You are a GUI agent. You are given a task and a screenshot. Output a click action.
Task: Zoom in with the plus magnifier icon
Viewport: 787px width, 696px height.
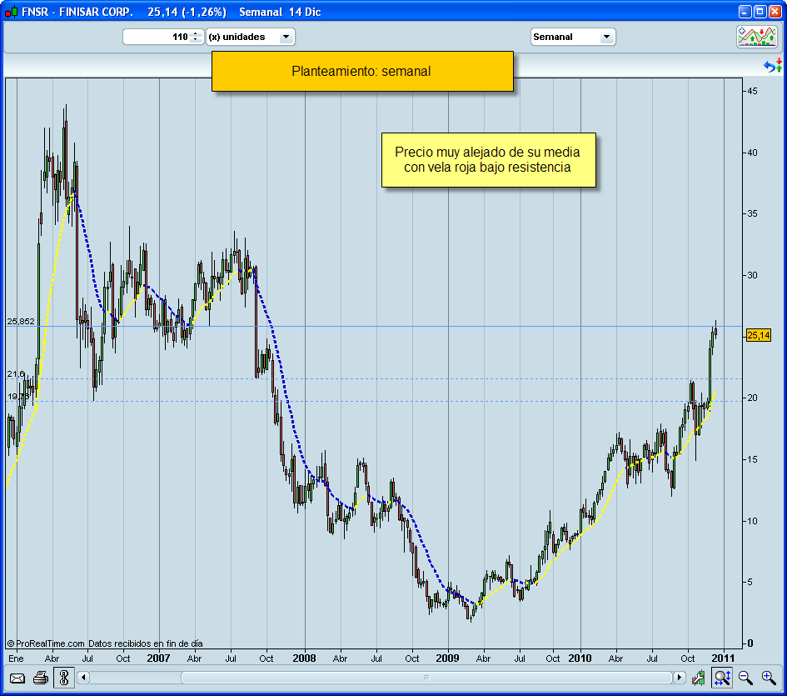[x=767, y=678]
